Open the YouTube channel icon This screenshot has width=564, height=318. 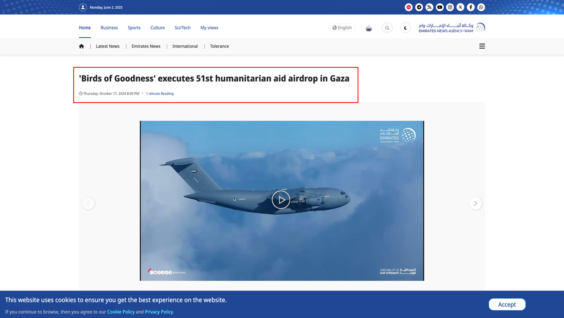click(x=440, y=7)
